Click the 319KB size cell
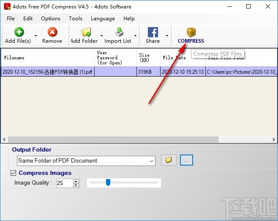 coord(148,72)
